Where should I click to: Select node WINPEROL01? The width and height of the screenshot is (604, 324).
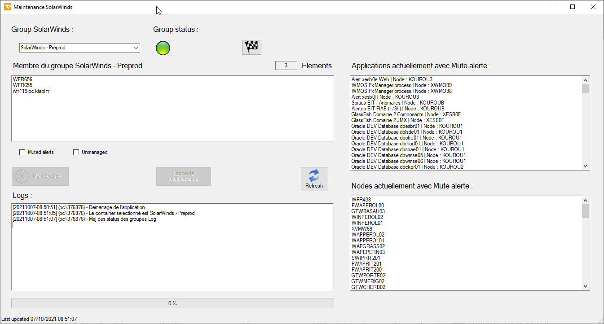click(367, 223)
